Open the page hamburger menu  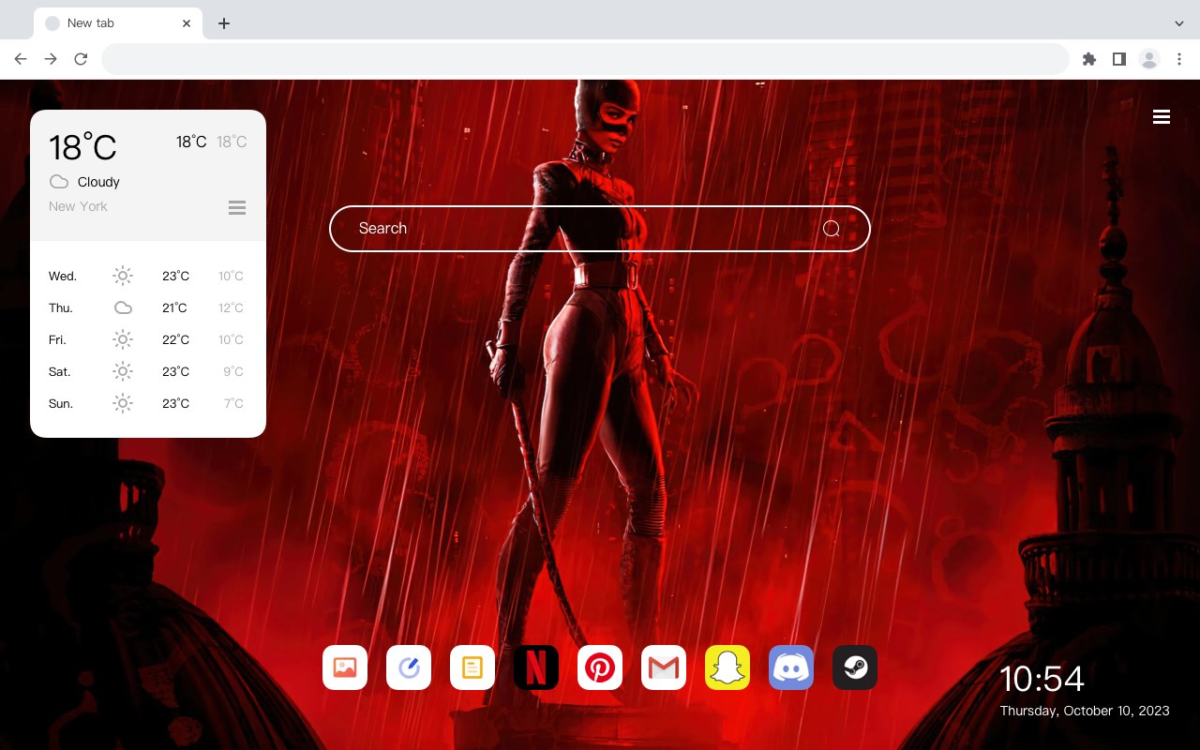point(1162,117)
